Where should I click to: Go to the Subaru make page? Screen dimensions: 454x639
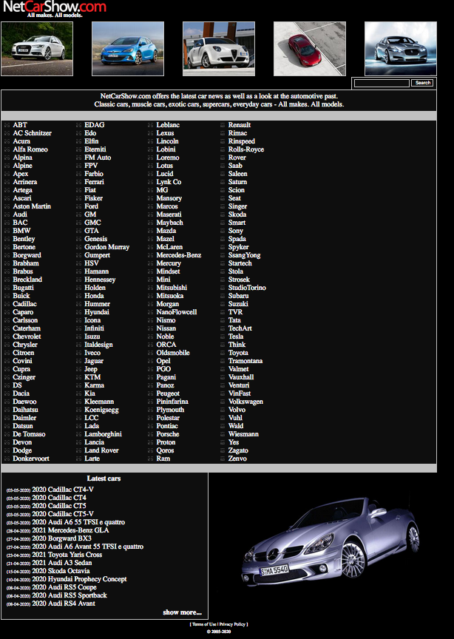[238, 296]
